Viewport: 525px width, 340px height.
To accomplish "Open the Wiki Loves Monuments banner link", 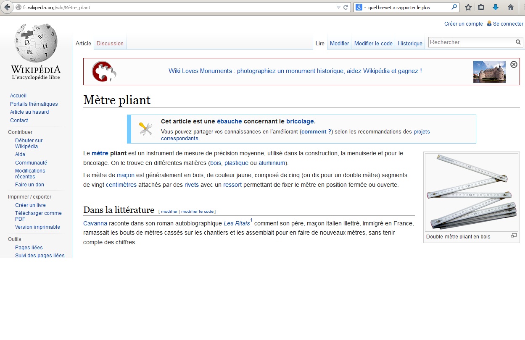I will point(295,71).
